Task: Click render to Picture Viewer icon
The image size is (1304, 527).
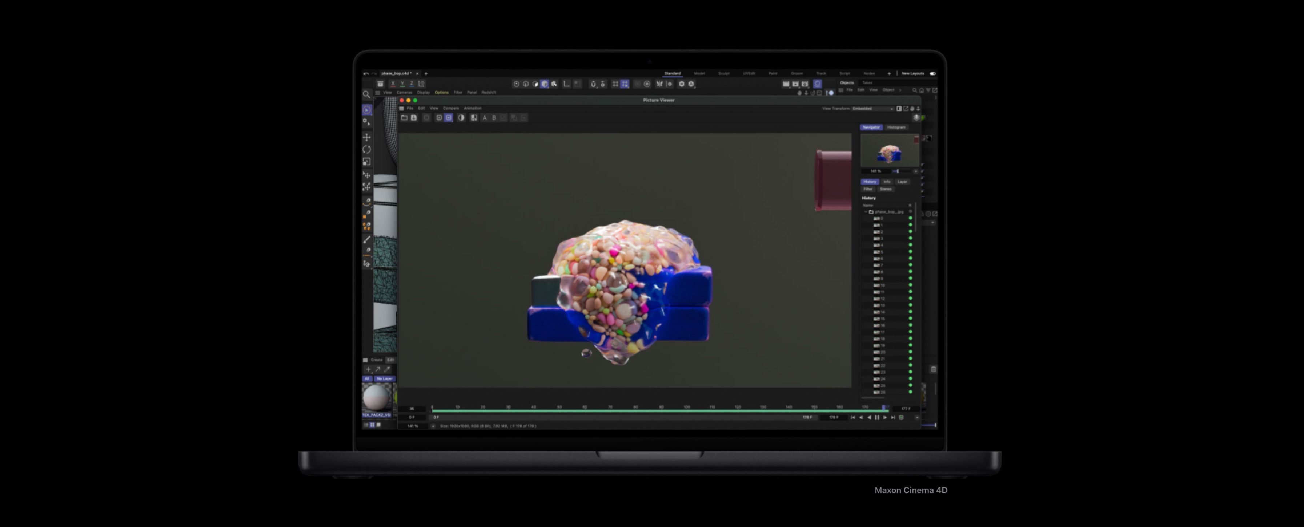Action: pyautogui.click(x=796, y=84)
